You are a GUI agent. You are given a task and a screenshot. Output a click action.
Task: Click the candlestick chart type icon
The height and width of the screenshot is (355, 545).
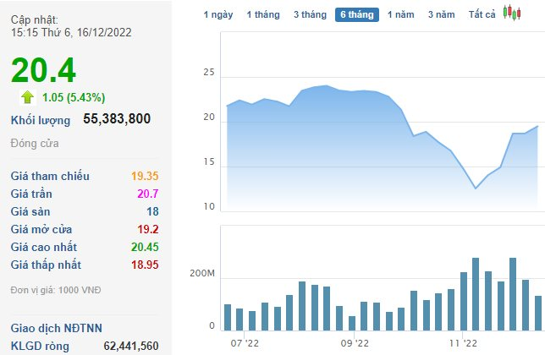[511, 13]
